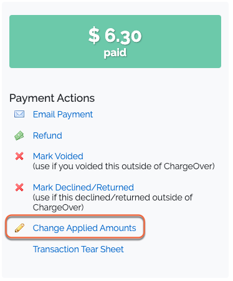Open the Change Applied Amounts link
The image size is (233, 281).
(x=84, y=228)
